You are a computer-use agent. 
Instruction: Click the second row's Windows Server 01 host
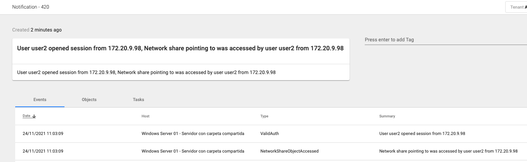click(193, 151)
